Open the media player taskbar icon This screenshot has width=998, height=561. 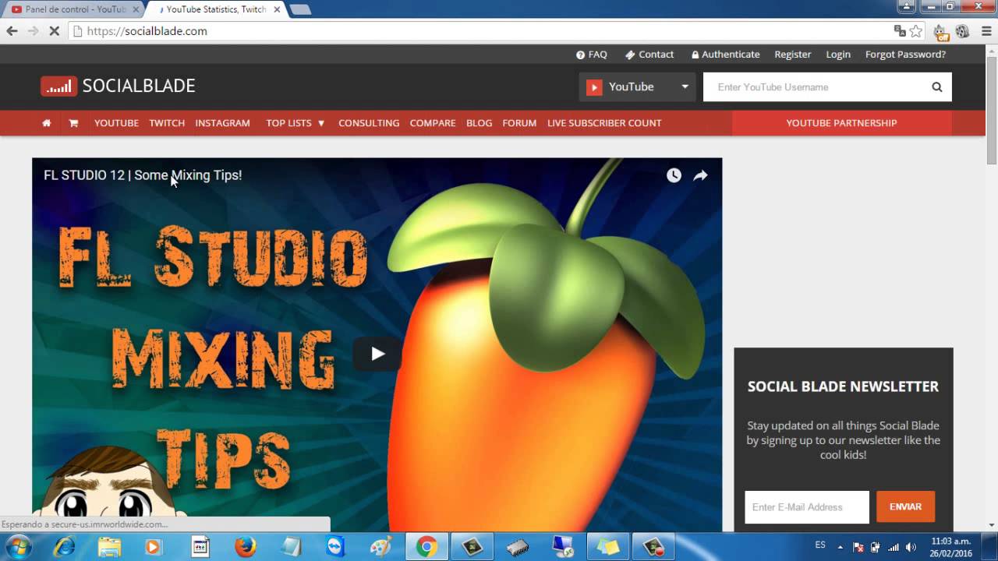tap(154, 547)
